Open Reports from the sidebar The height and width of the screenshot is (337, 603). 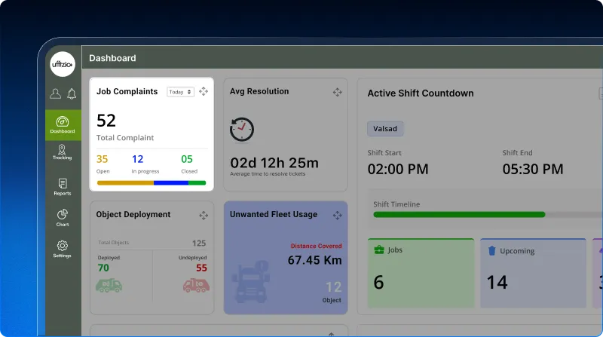point(63,188)
